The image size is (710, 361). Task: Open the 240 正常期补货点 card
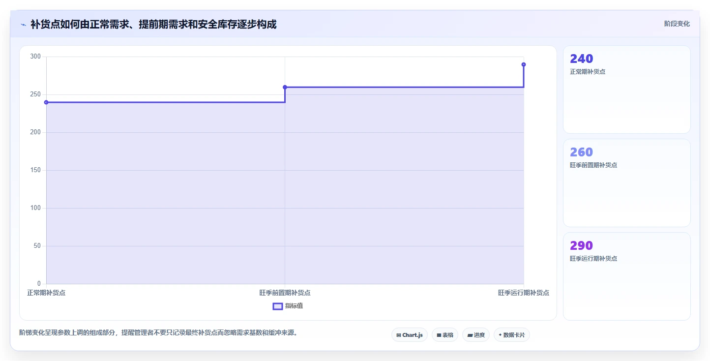pos(627,90)
